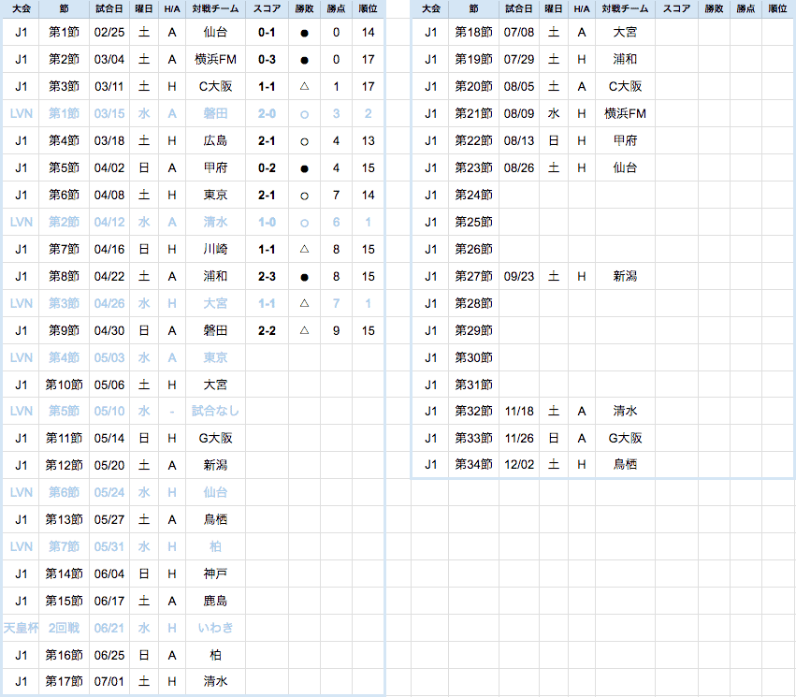Select the G大阪 cell for 第11節 05/14

click(215, 438)
